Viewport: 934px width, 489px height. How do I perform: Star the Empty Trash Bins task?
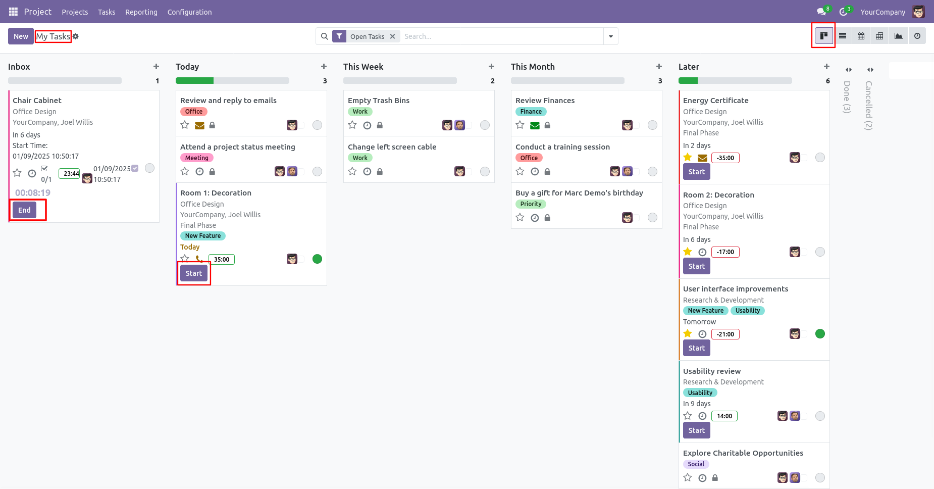pos(352,125)
